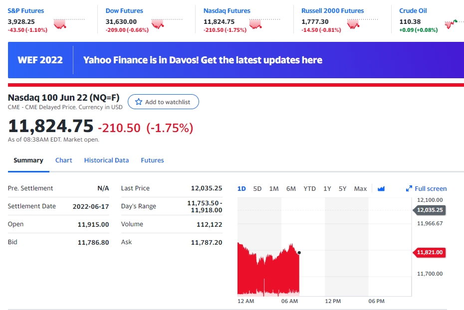Click the As of 08:38AM EDT market status
464x310 pixels.
point(53,140)
